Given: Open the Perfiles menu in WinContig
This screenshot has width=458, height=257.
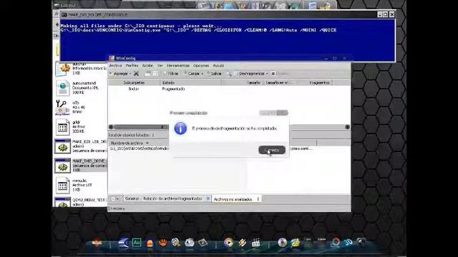Looking at the screenshot, I should click(x=132, y=66).
